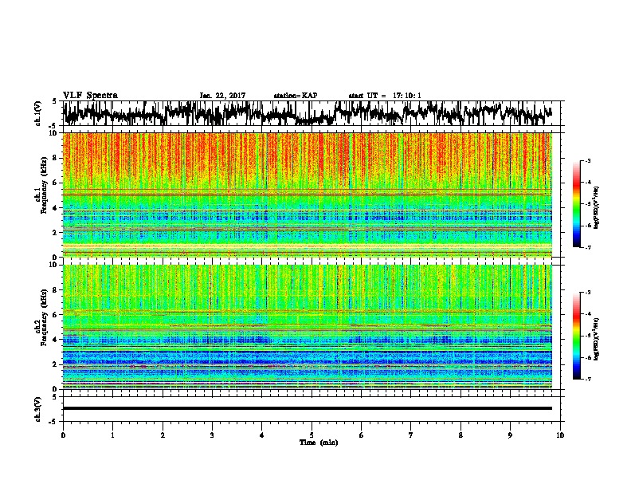The image size is (631, 488).
Task: Click the ch.2 colorbar "log(PSD)" label
Action: click(x=597, y=339)
